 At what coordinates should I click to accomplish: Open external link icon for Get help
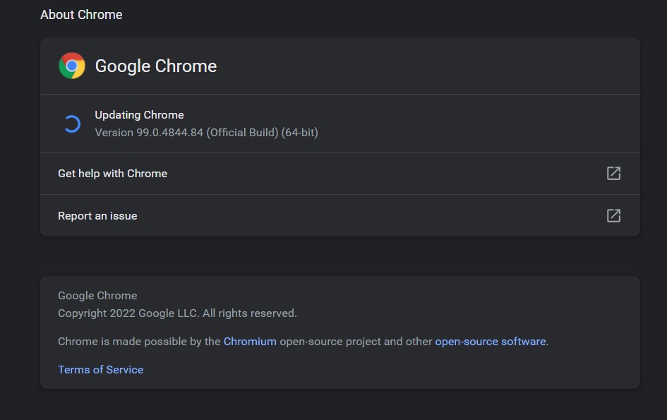(613, 173)
